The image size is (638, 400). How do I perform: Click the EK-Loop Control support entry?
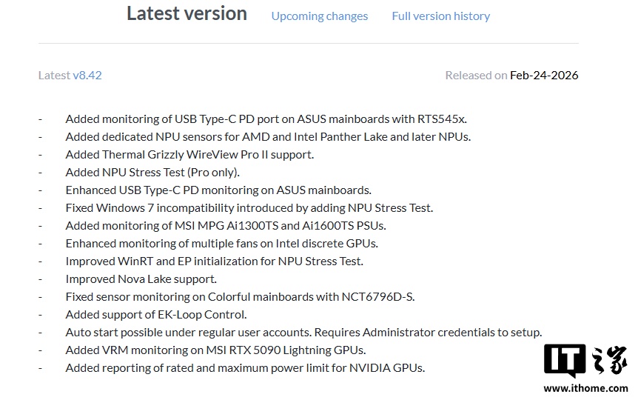click(x=156, y=315)
